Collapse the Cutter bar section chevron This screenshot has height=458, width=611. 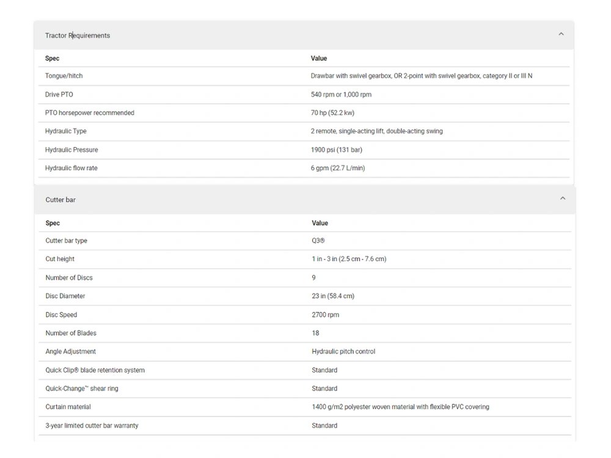coord(563,198)
